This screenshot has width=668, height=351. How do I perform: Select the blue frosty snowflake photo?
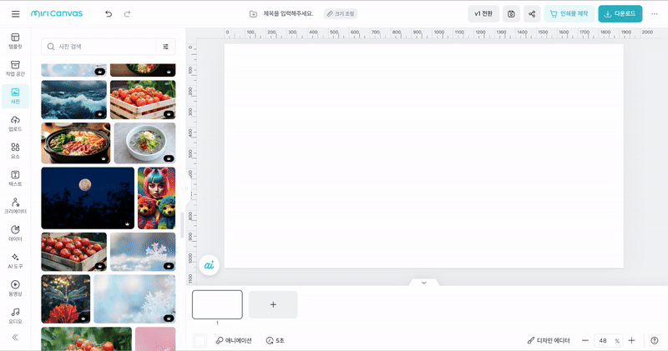[x=134, y=299]
